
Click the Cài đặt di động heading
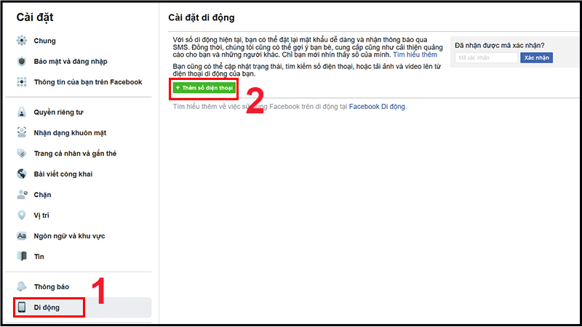pos(202,17)
